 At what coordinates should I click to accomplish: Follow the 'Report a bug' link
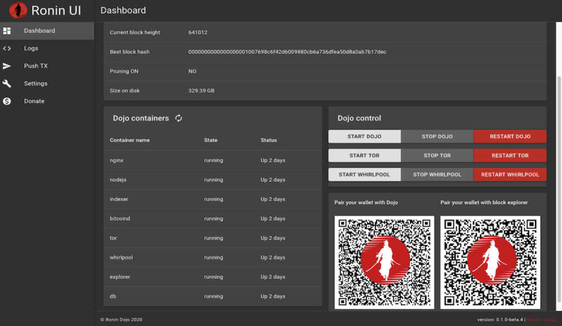coord(541,319)
